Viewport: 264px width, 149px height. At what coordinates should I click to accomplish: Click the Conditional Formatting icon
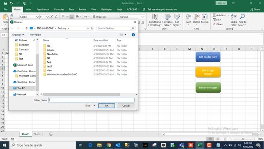(x=155, y=17)
